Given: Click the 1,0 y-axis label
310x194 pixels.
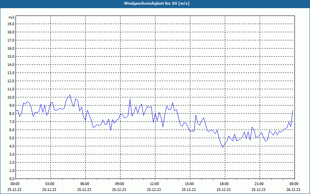Looking at the screenshot, I should 12,170.
